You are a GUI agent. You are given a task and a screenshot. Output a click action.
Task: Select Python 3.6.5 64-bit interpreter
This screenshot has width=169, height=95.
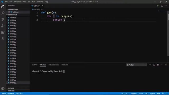pos(8,94)
